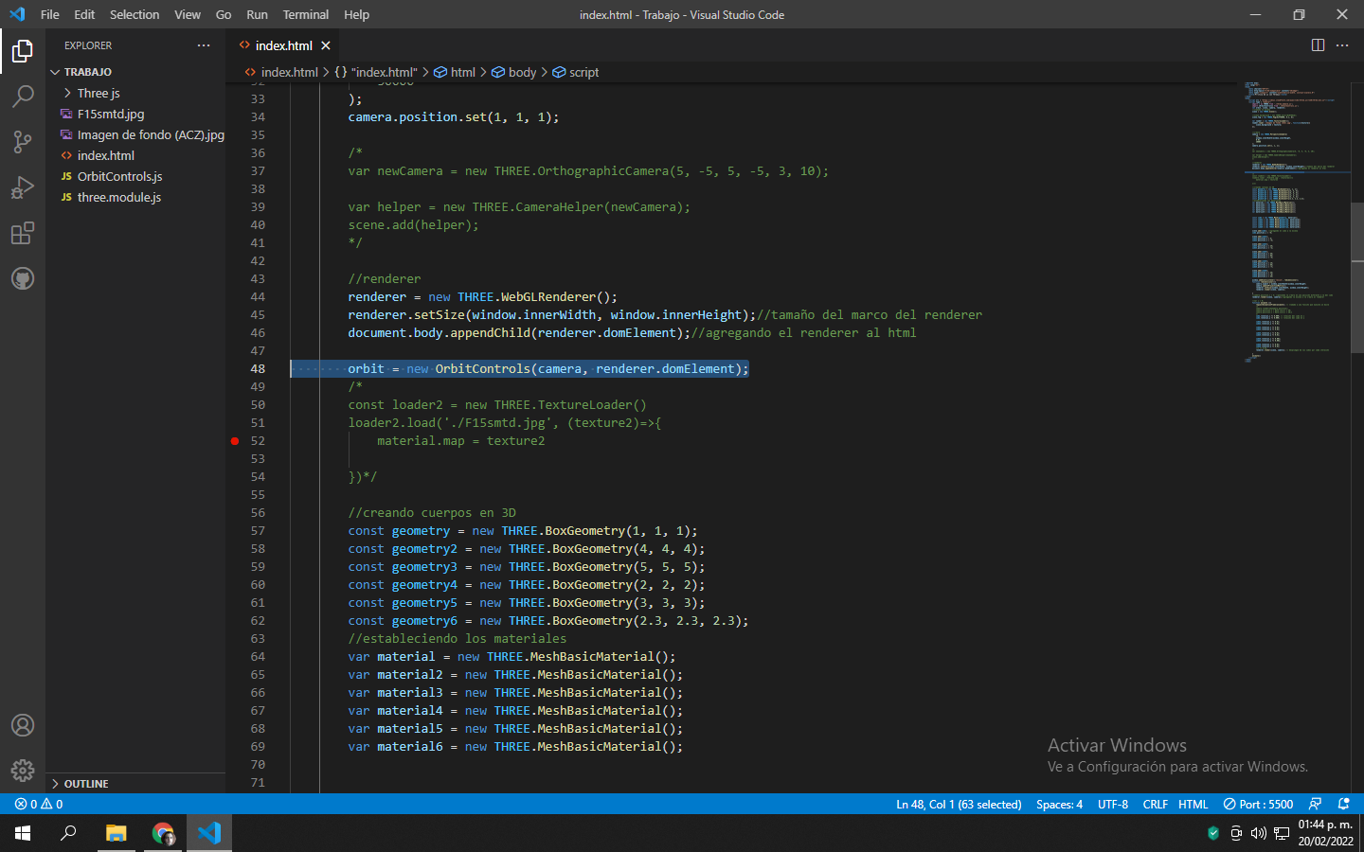Viewport: 1364px width, 852px height.
Task: Click the VS Code logo in title bar
Action: click(17, 14)
